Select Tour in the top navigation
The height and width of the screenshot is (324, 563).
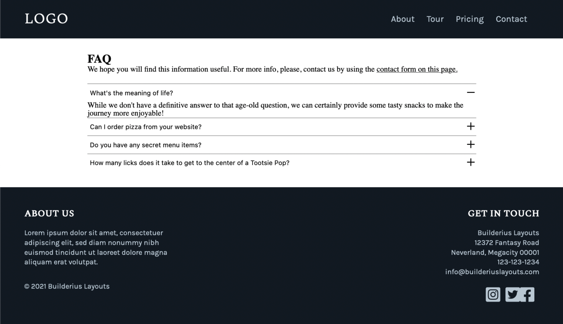pos(435,19)
